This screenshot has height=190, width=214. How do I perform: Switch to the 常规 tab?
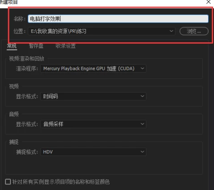(12, 46)
